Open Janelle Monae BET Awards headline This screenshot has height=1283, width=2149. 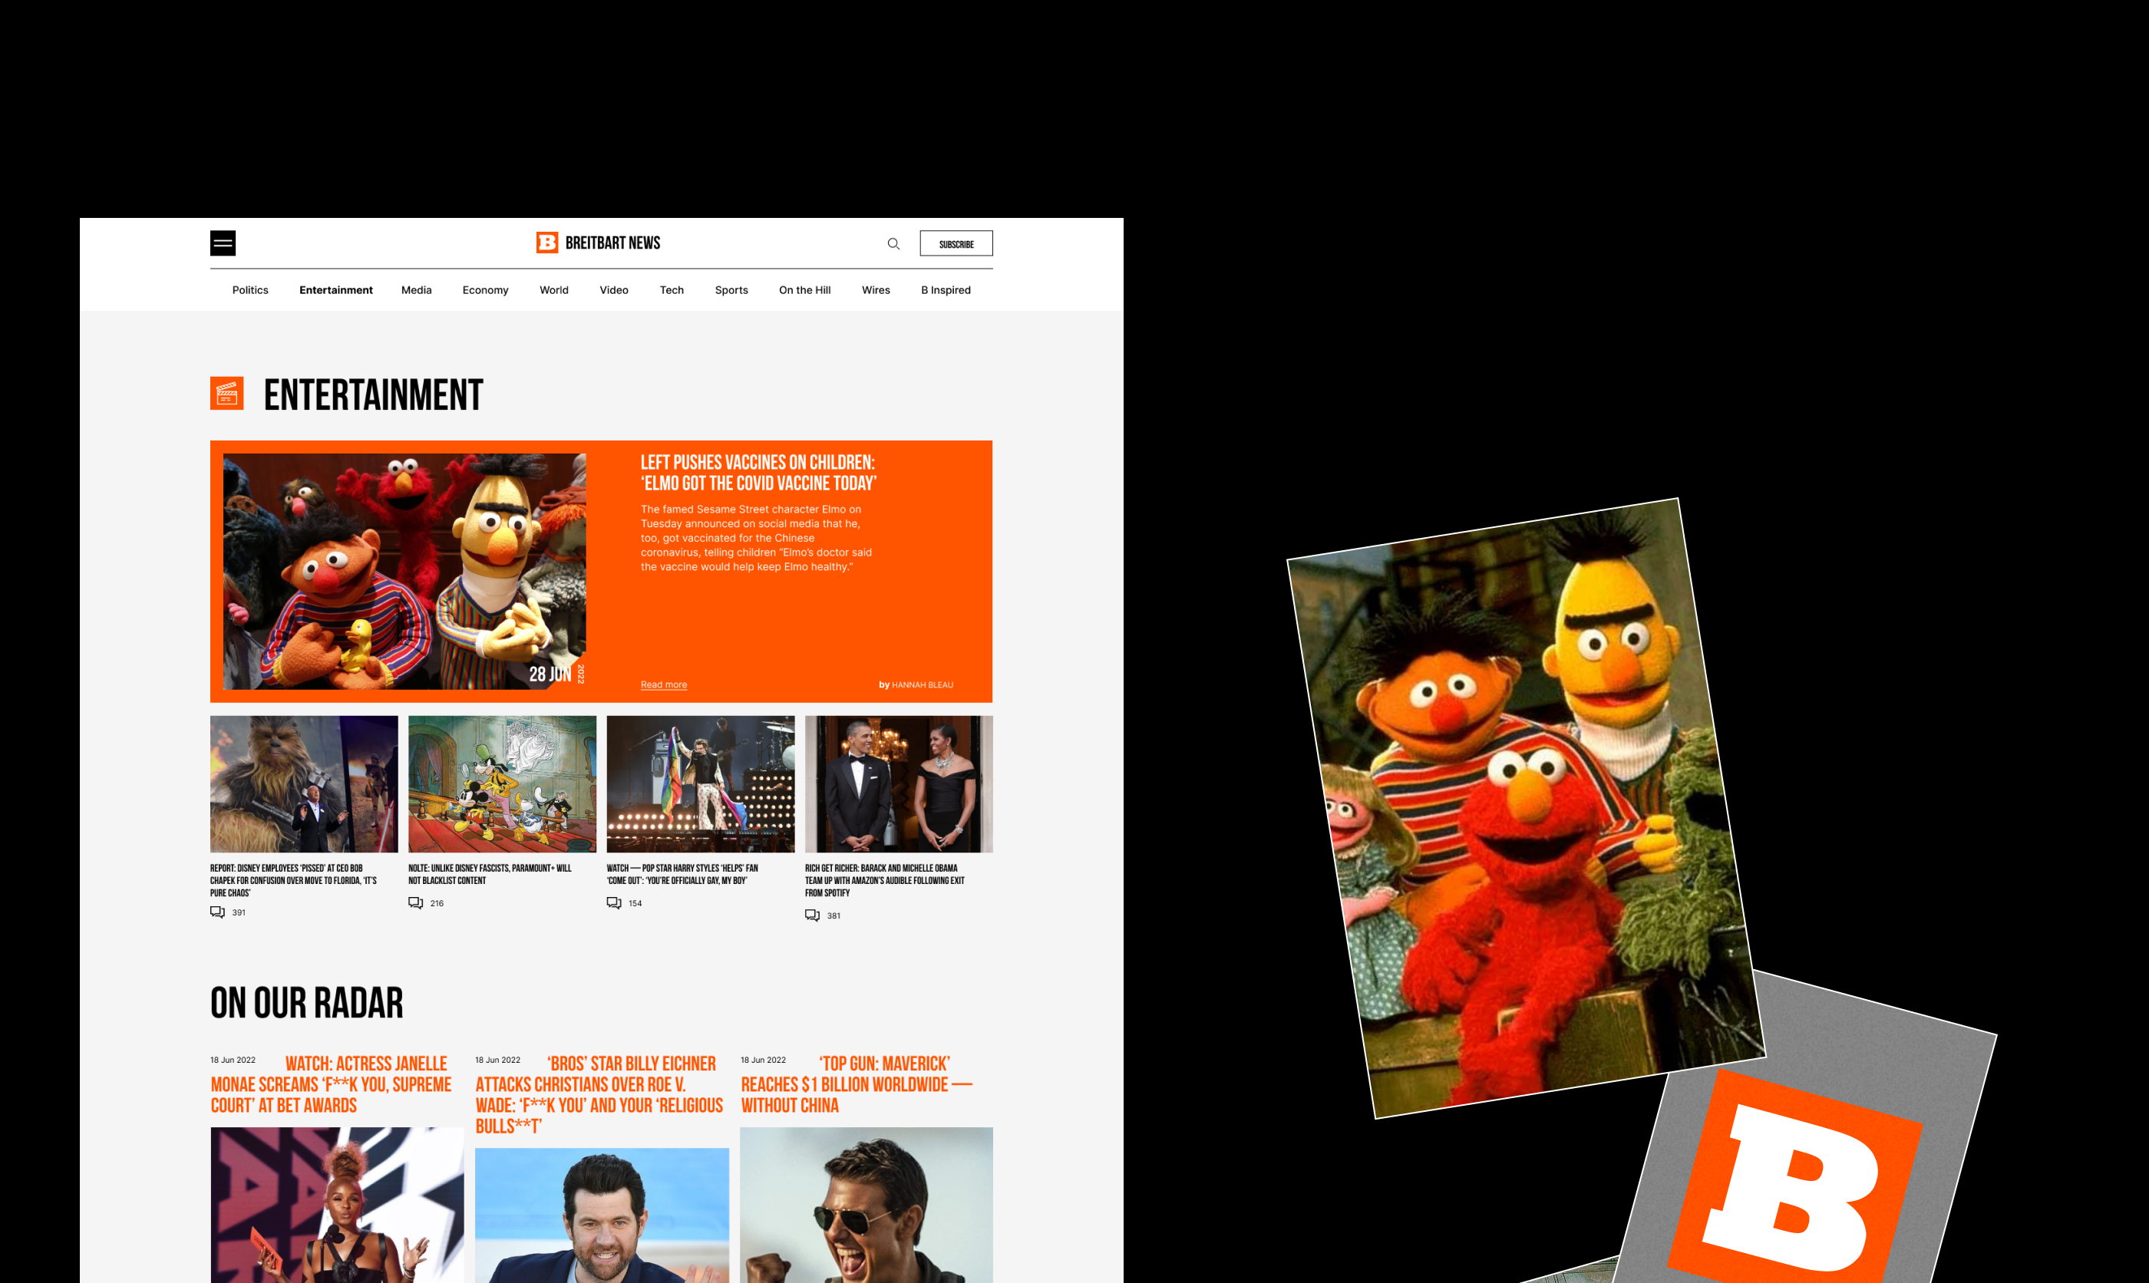coord(331,1085)
